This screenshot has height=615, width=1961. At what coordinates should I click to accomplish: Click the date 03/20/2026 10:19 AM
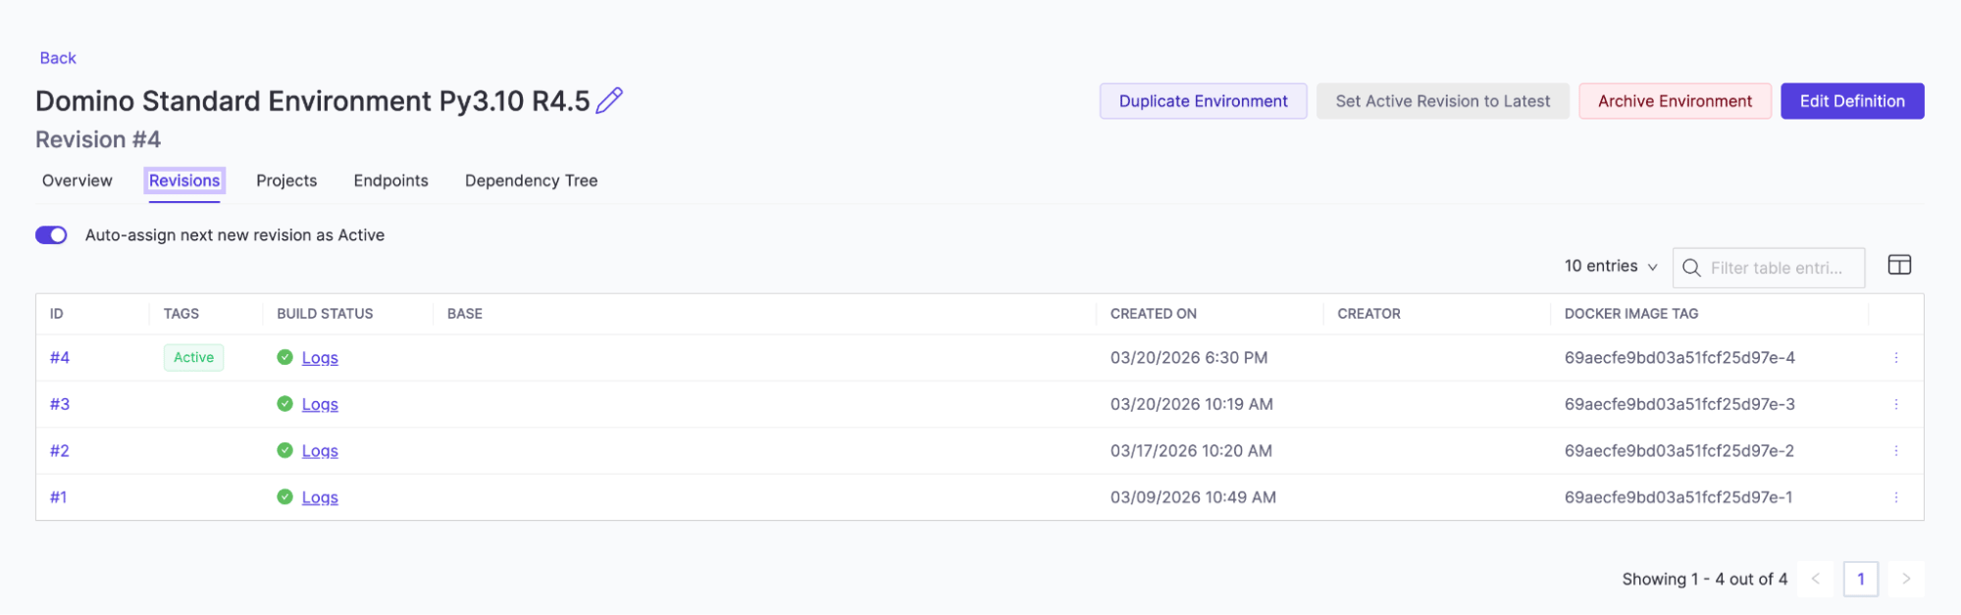point(1192,404)
